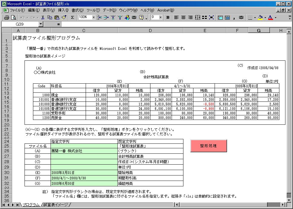
Task: Open the ツール(T) menu
Action: (93, 10)
